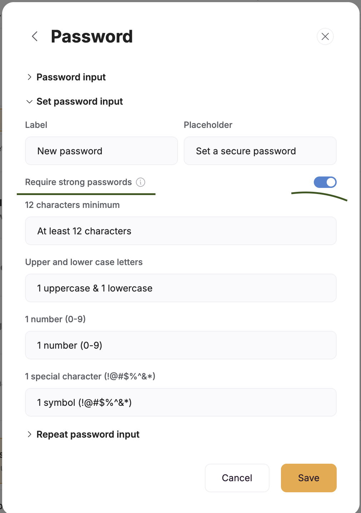Edit the At least 12 characters text field
This screenshot has width=361, height=513.
click(180, 231)
